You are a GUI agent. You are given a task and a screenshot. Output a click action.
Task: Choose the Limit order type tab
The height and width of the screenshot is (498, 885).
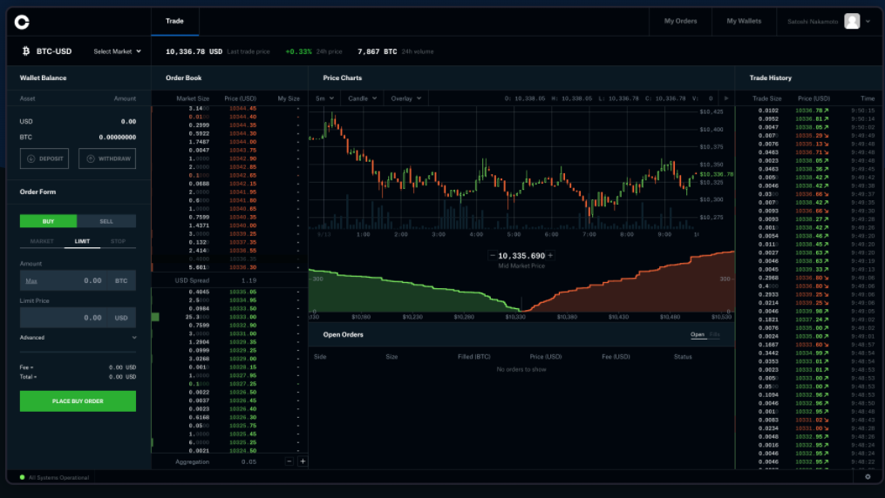point(83,241)
